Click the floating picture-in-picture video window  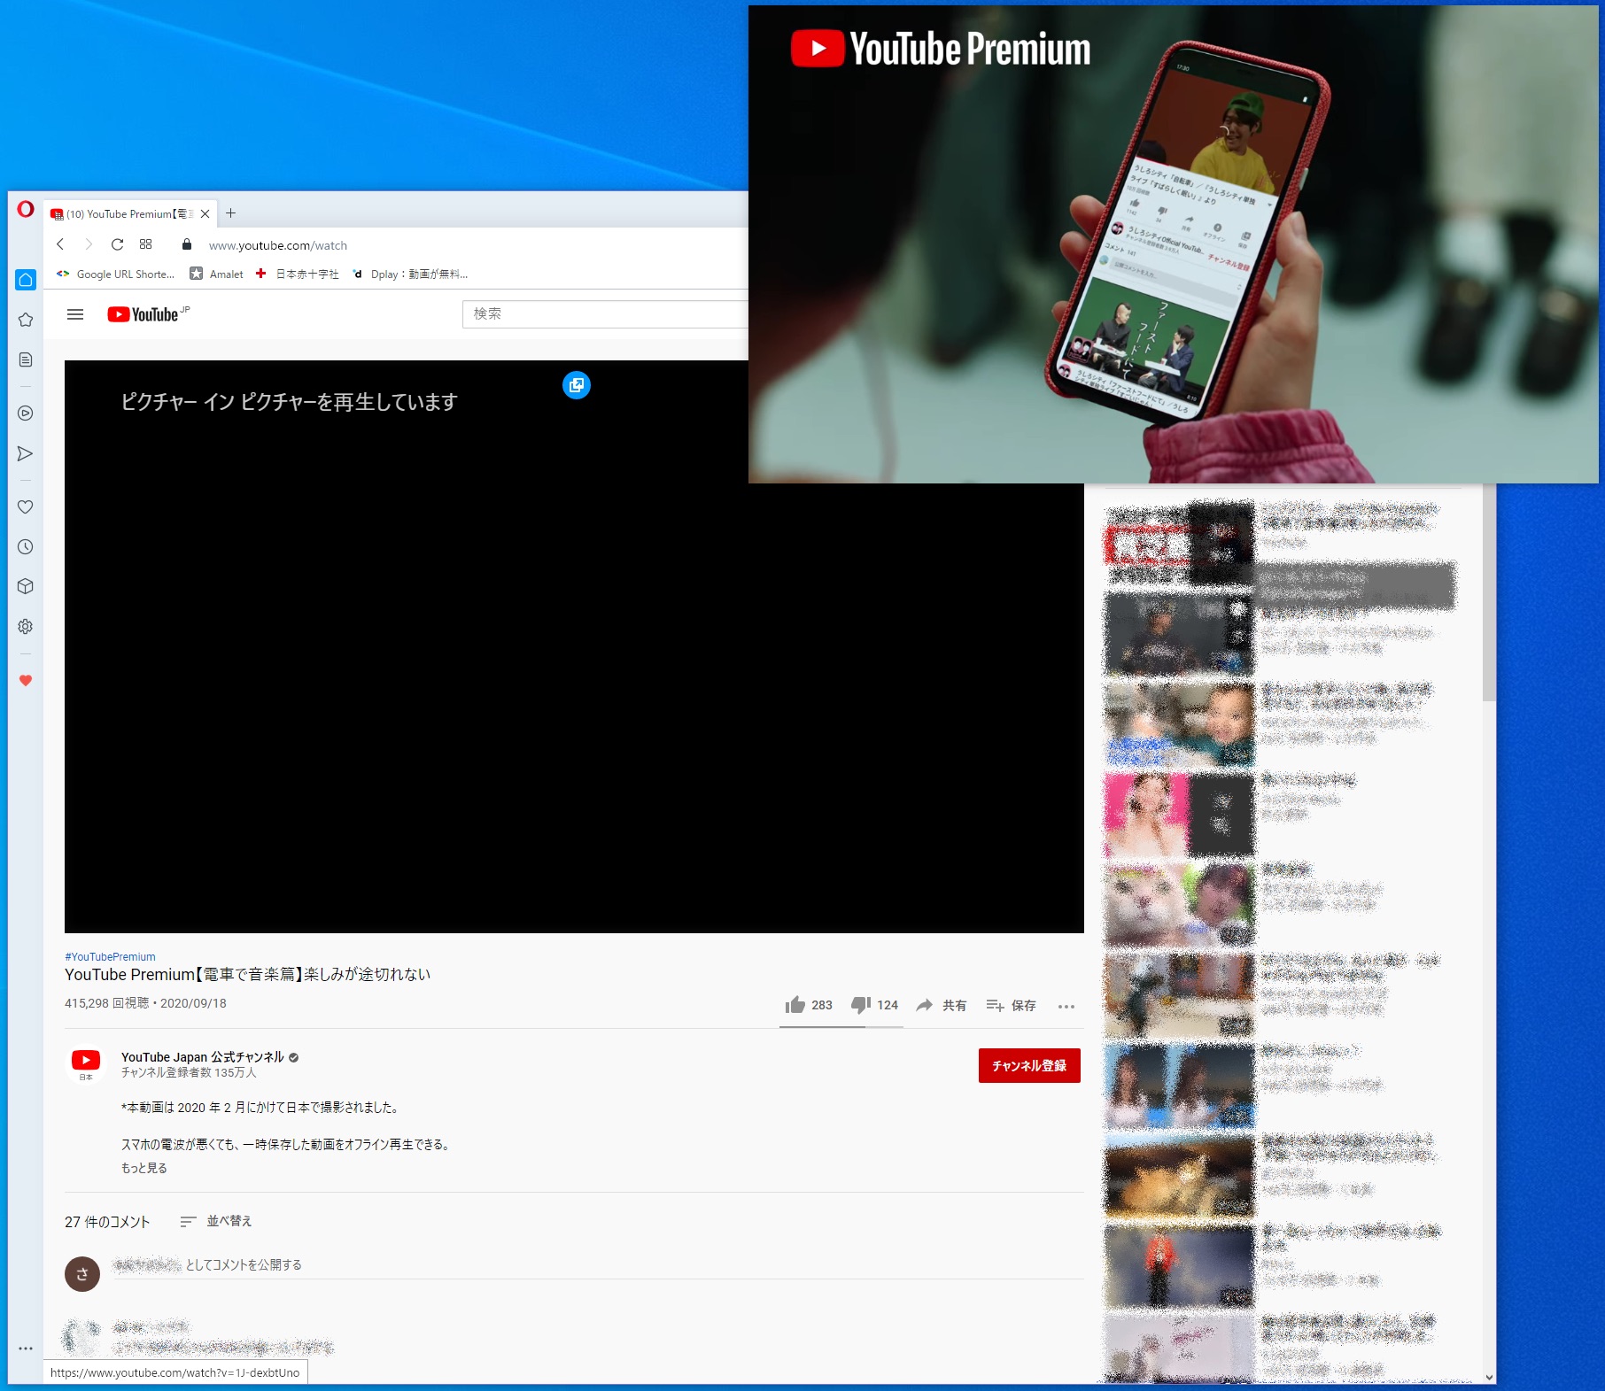pyautogui.click(x=1174, y=244)
